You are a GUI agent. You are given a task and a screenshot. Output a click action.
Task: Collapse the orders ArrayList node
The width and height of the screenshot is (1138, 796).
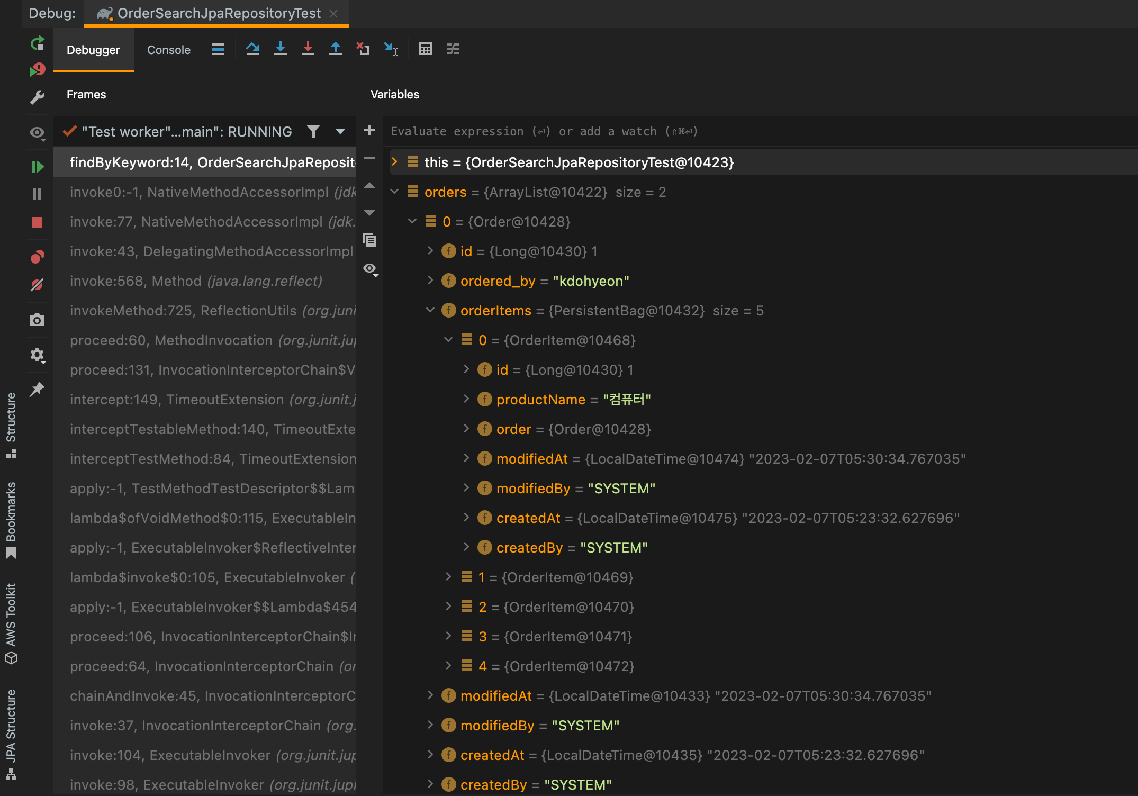click(x=395, y=192)
